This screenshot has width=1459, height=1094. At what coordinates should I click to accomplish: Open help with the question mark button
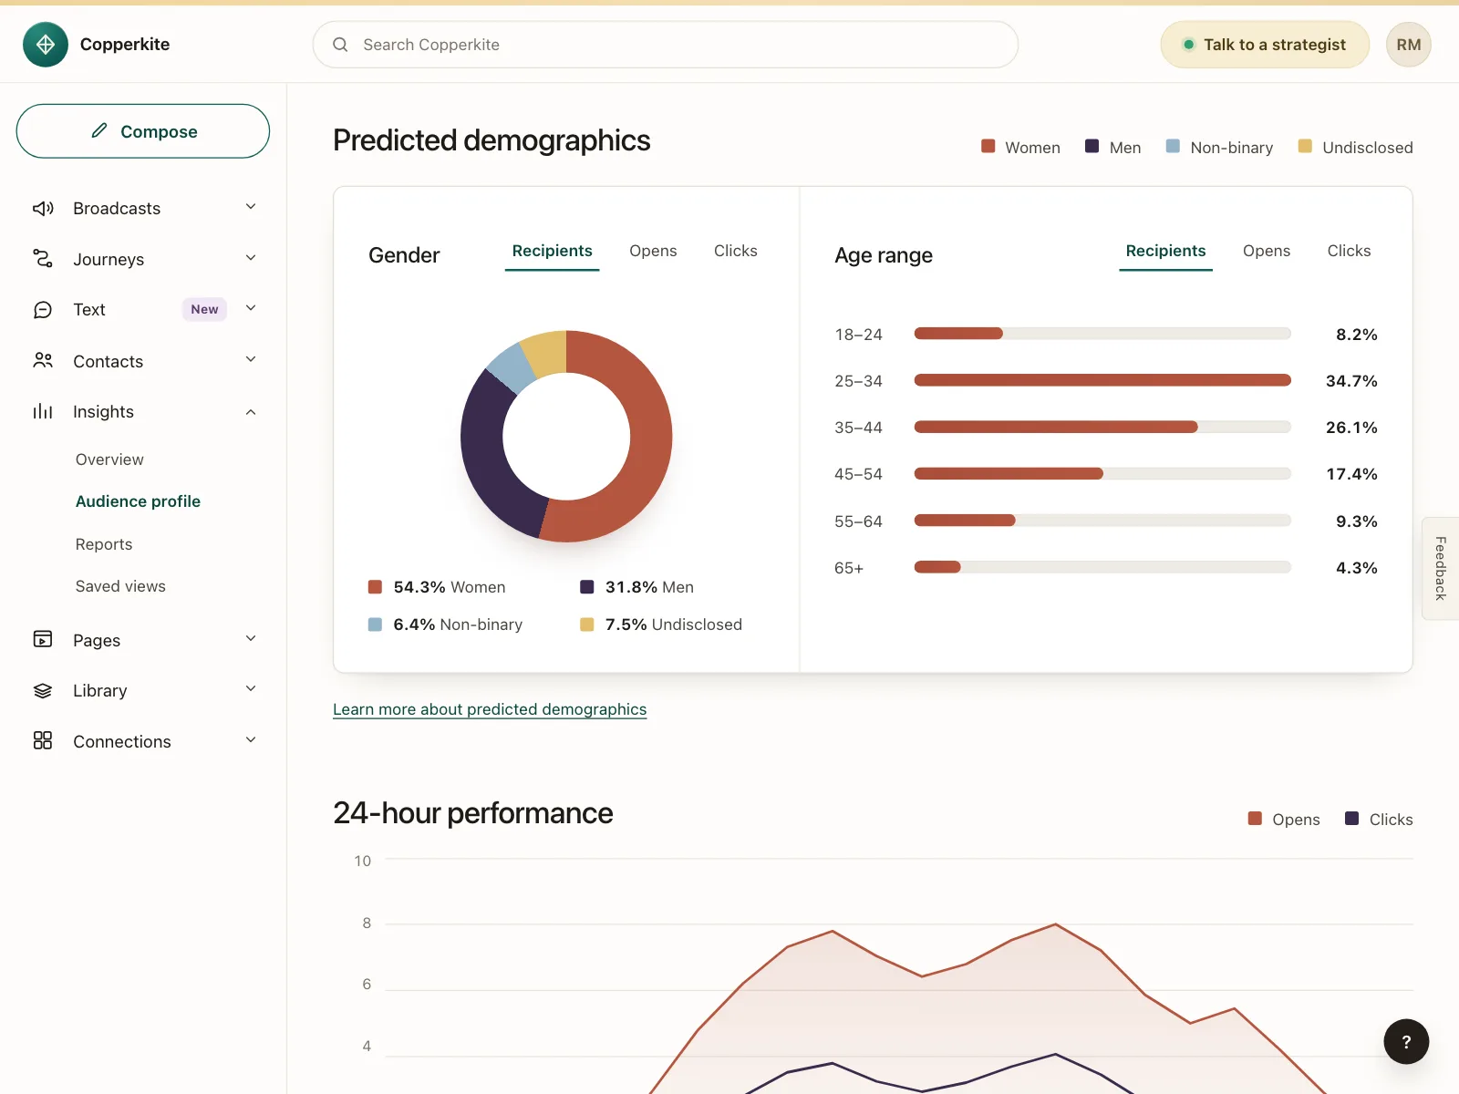coord(1406,1041)
